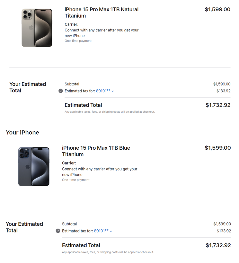Click the "Your iPhone" section heading

[x=22, y=132]
